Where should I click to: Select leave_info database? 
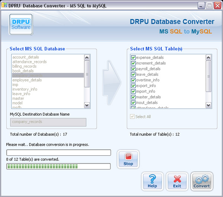pos(48,94)
